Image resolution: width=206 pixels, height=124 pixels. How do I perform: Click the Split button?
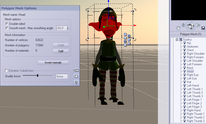[x=61, y=51]
